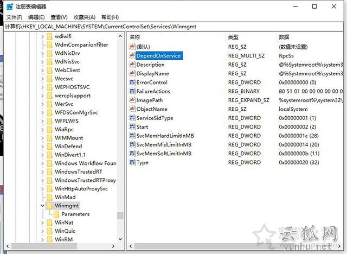
Task: Click the DWORD icon beside ErrorControl
Action: click(132, 82)
